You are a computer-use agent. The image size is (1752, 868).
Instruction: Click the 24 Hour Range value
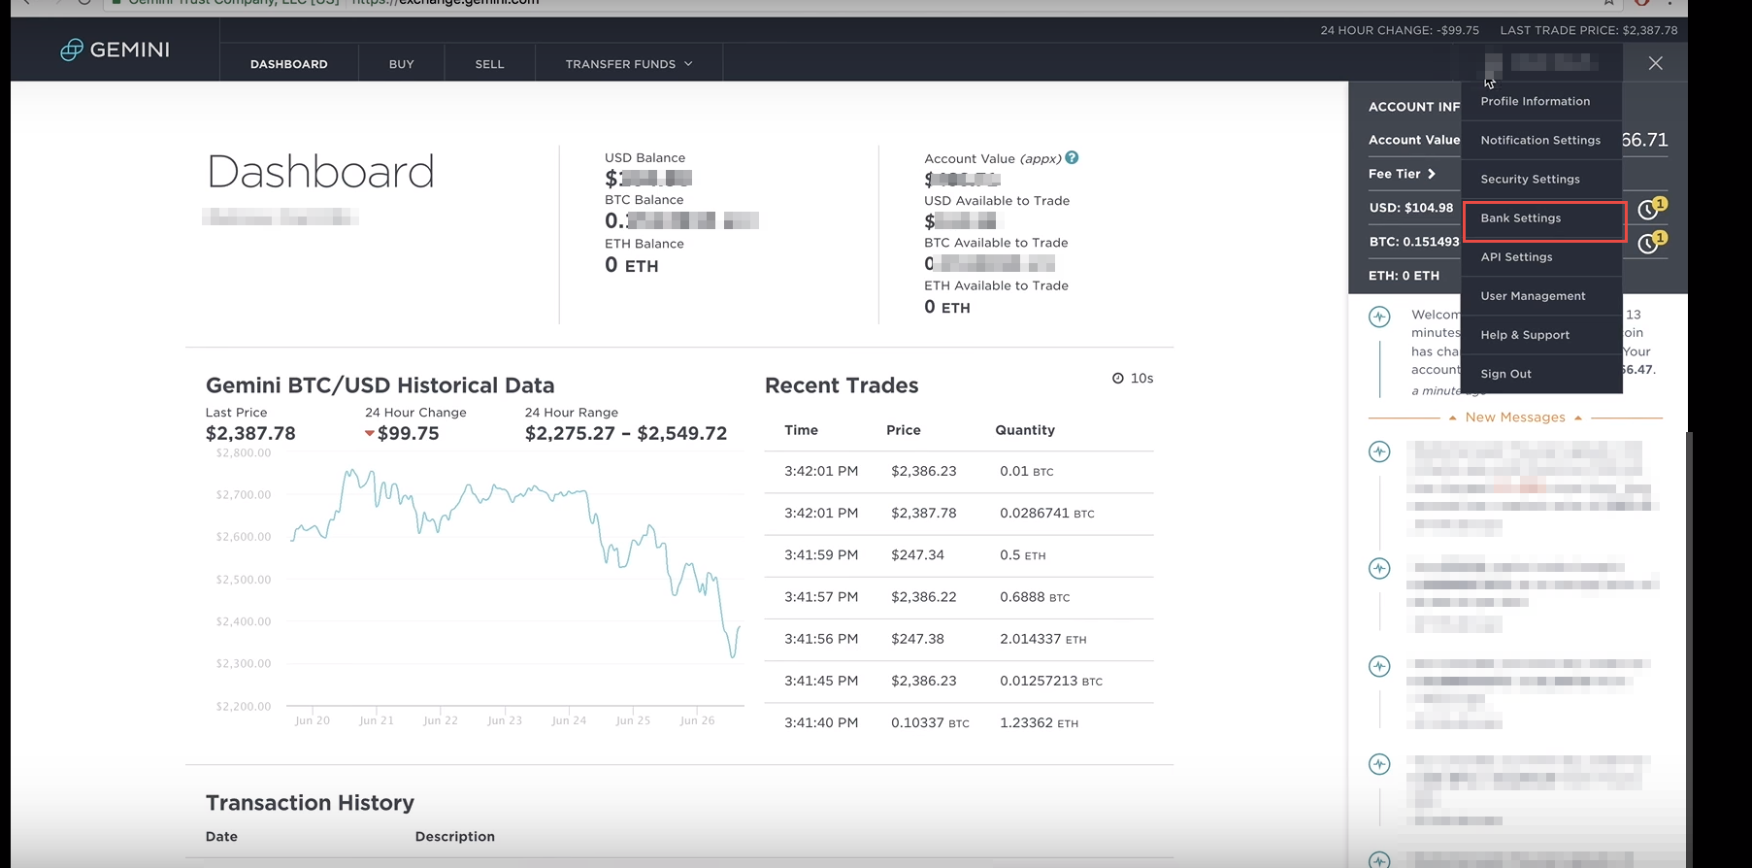(626, 433)
